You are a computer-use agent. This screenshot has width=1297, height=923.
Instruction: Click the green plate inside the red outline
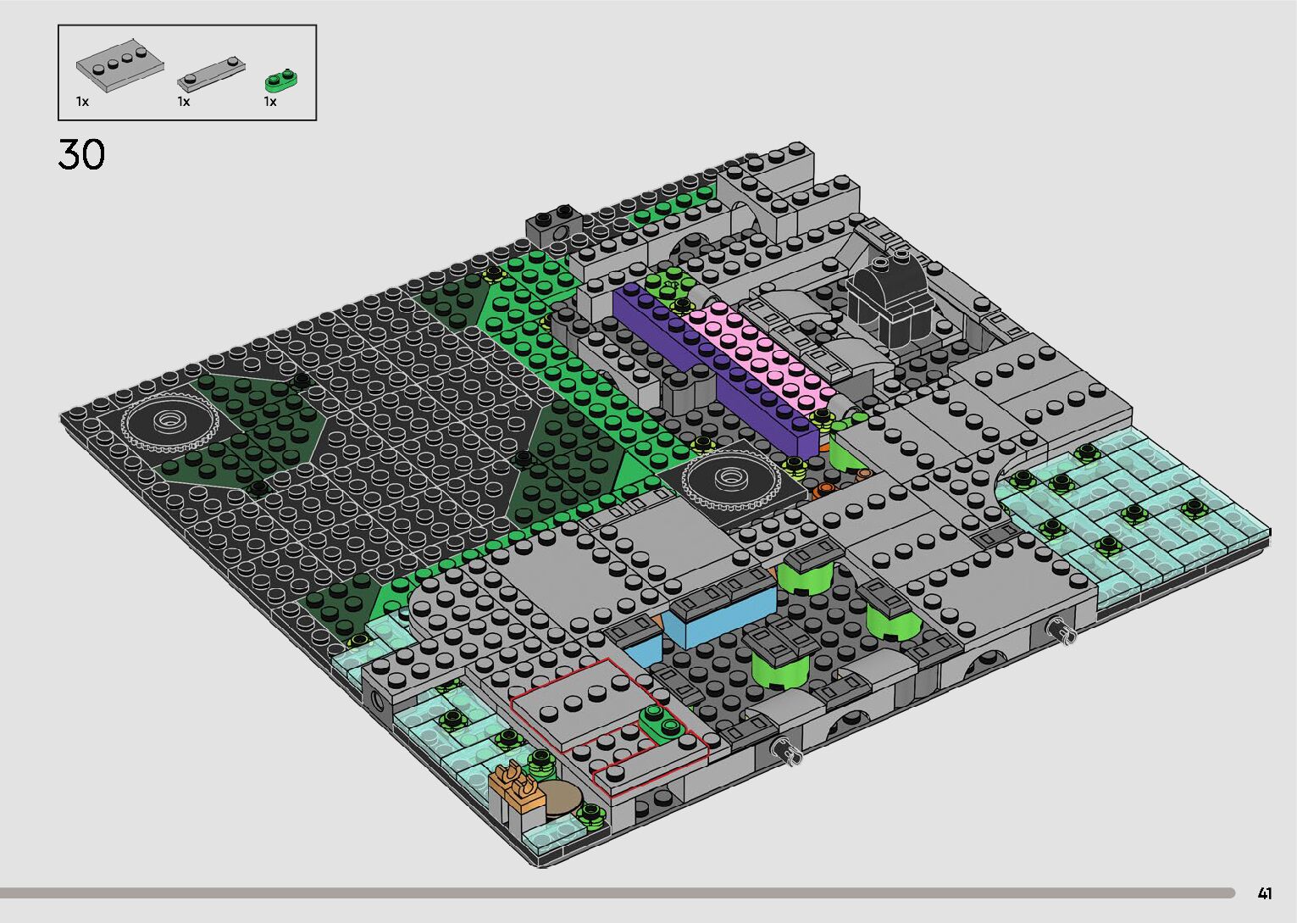[663, 720]
